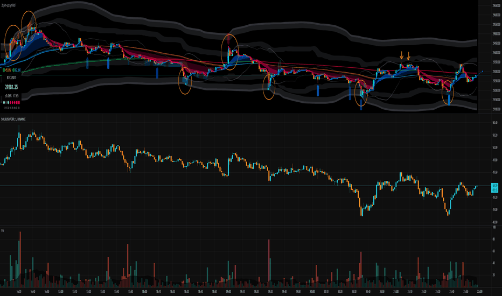Screen dimensions: 502x296
Task: Click the 17:00 time axis label
Action: click(60, 292)
